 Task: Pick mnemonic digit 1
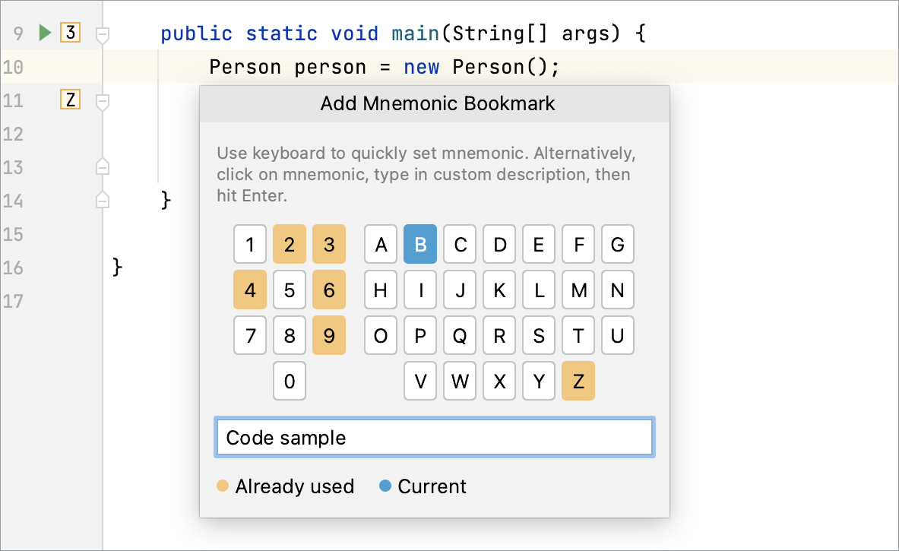coord(250,244)
